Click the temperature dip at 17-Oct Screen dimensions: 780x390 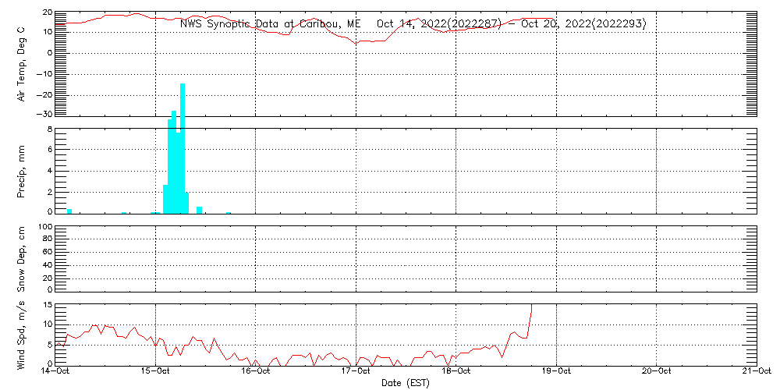[x=356, y=42]
